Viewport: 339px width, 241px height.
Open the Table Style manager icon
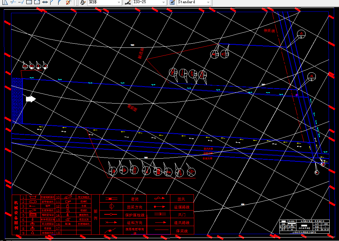(172, 2)
